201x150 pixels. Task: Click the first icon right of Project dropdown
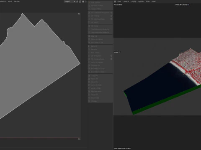point(77,2)
